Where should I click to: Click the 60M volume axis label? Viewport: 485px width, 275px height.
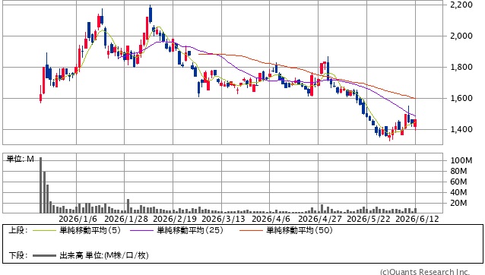point(458,182)
